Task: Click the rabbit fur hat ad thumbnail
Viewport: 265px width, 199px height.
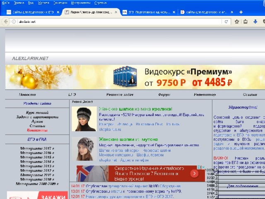Action: click(84, 119)
